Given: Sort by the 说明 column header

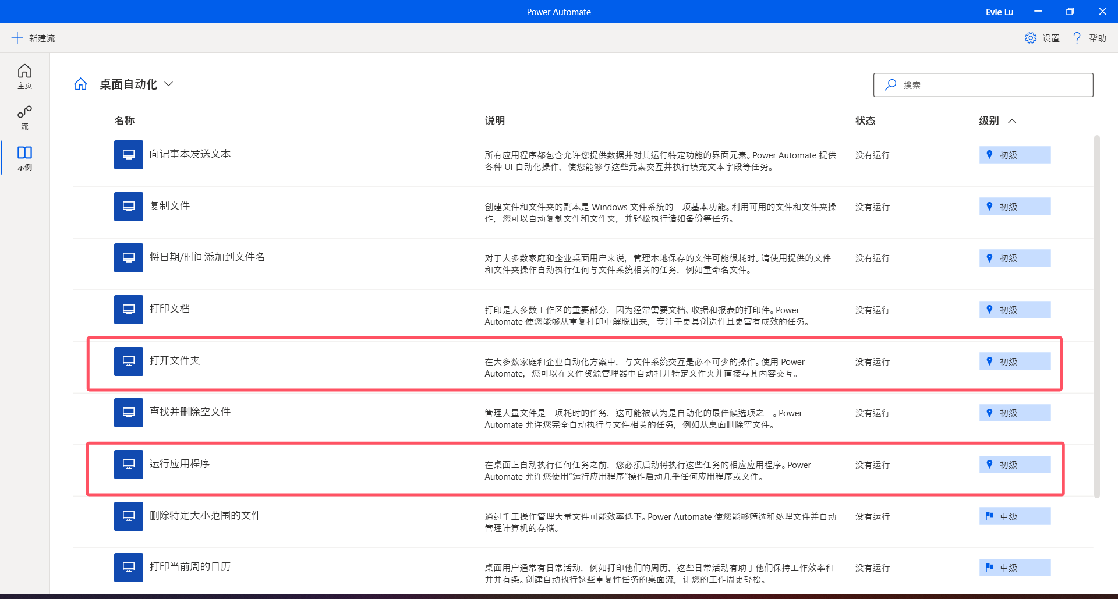Looking at the screenshot, I should coord(495,120).
